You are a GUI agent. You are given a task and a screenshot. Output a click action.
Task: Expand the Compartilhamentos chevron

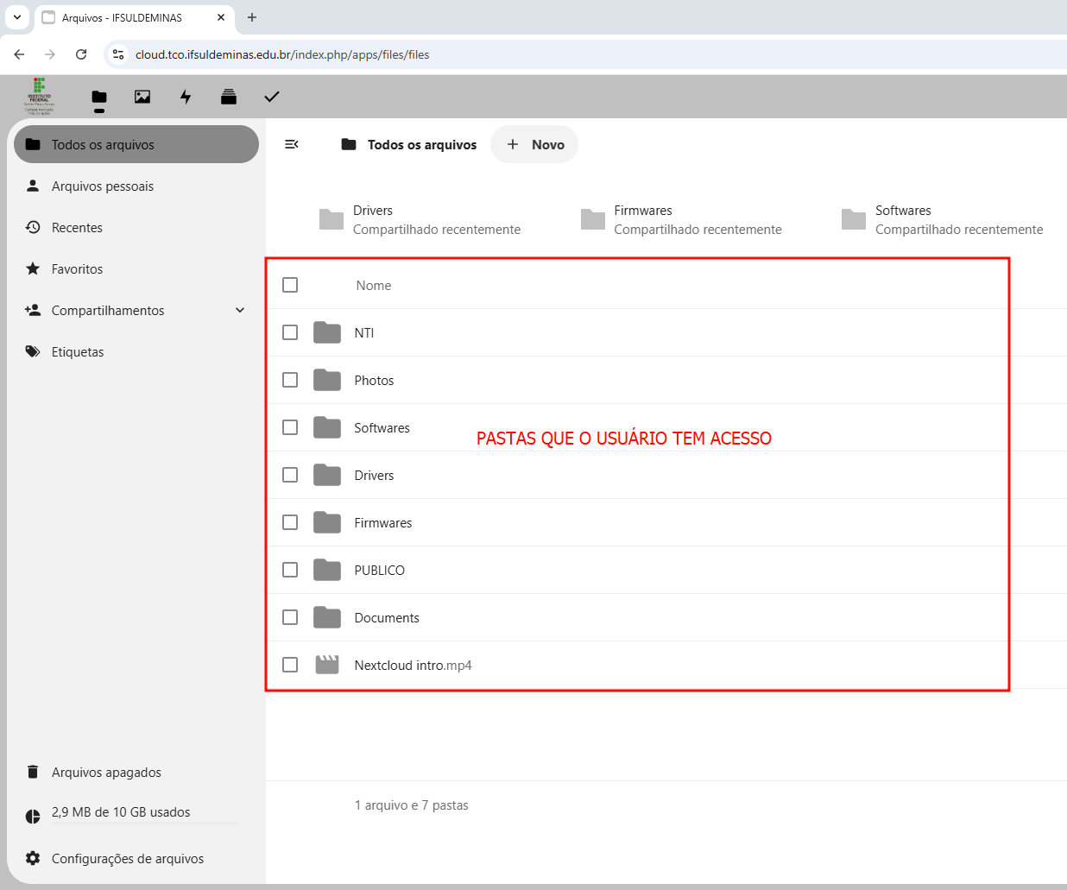pyautogui.click(x=240, y=310)
